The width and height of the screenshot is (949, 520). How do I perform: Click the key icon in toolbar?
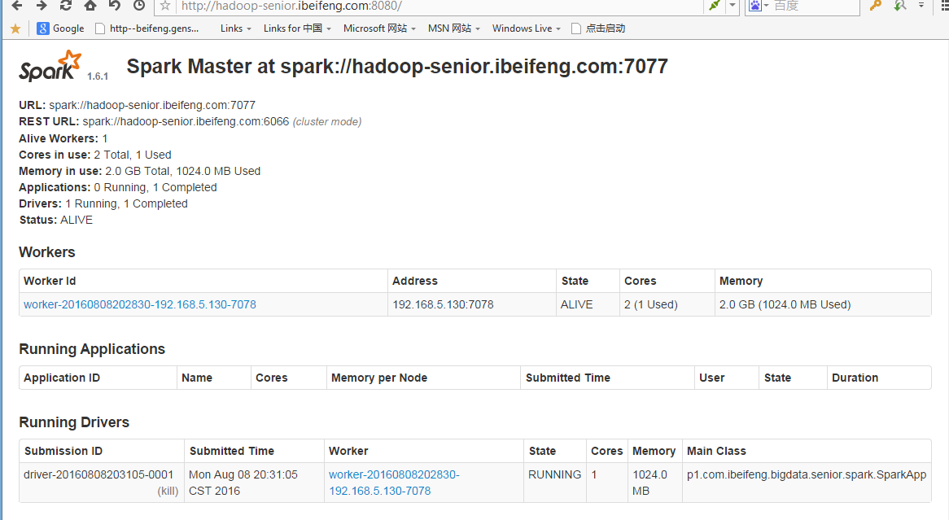coord(876,6)
